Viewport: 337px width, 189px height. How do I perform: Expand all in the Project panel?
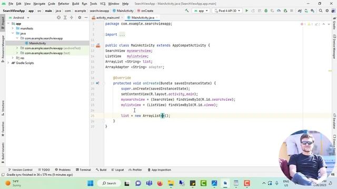coord(65,17)
